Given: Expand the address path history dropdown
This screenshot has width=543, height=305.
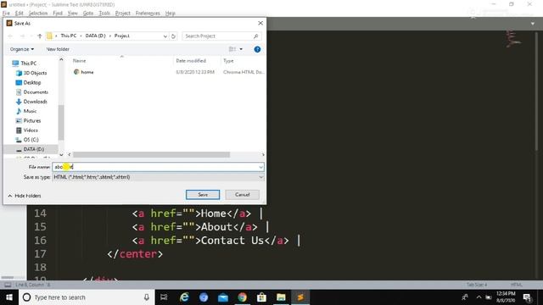Looking at the screenshot, I should pos(165,36).
